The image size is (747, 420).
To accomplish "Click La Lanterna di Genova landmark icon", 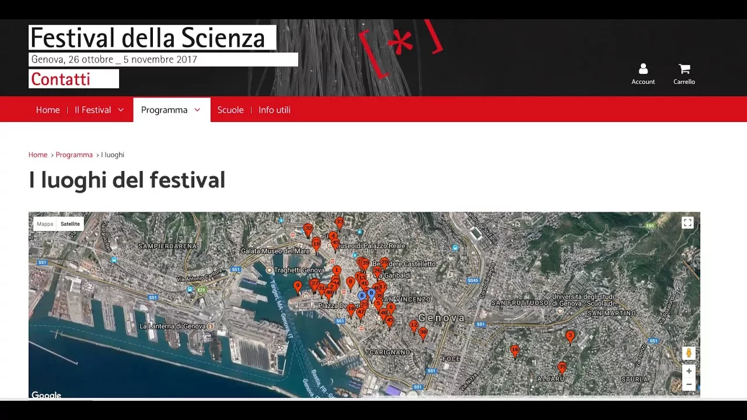I will pyautogui.click(x=211, y=327).
